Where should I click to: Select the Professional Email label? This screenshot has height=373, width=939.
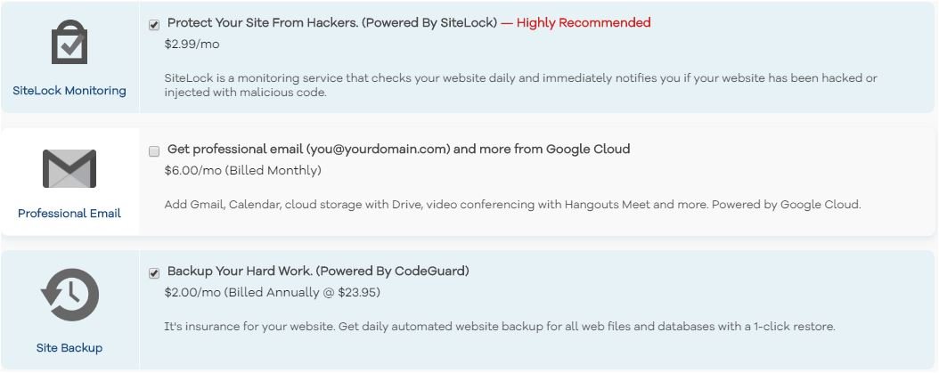point(69,213)
